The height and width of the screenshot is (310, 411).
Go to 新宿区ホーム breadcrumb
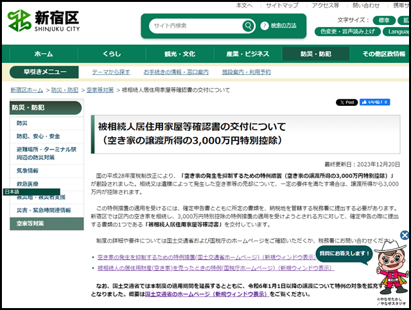click(27, 90)
